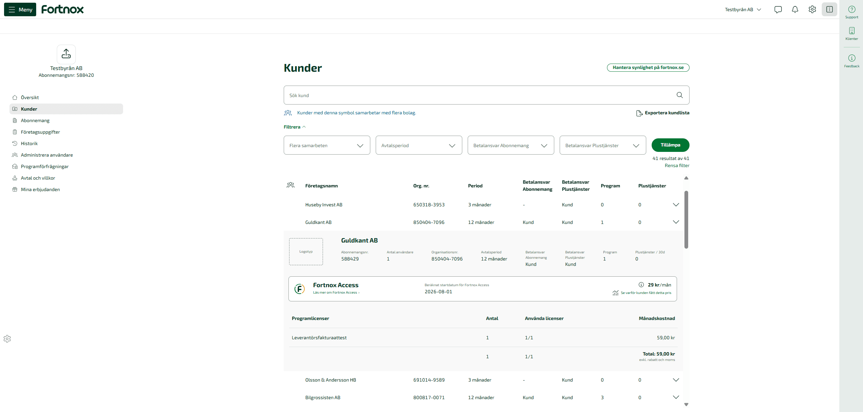The image size is (863, 412).
Task: Open the Feedback info icon
Action: (852, 58)
